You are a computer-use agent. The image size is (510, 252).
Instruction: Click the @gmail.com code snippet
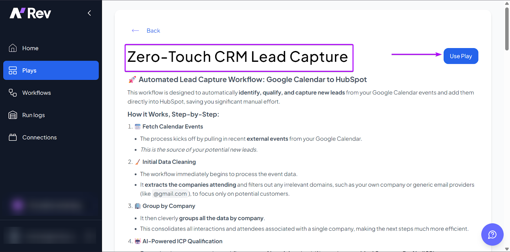(x=170, y=194)
